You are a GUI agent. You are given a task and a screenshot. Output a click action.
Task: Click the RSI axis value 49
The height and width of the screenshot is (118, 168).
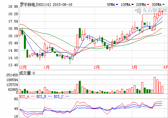pyautogui.click(x=16, y=109)
